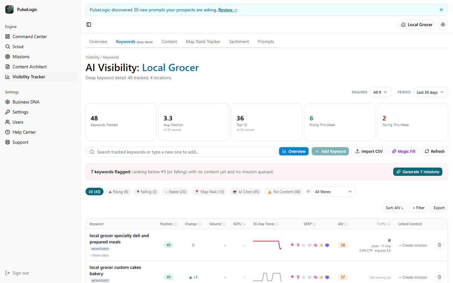Dismiss the new prompts banner
453x283 pixels.
pyautogui.click(x=441, y=10)
